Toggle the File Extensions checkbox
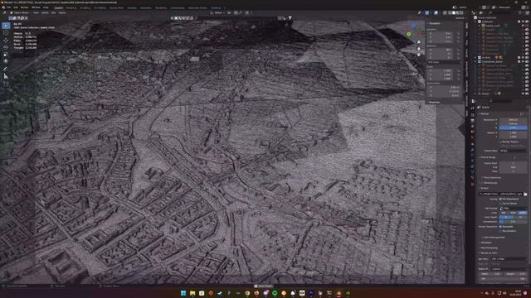The width and height of the screenshot is (531, 298). point(500,199)
